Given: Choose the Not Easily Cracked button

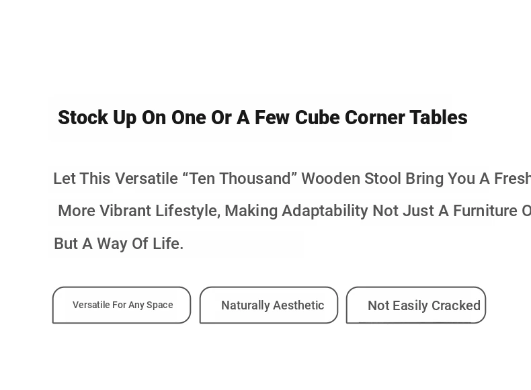Looking at the screenshot, I should coord(416,305).
